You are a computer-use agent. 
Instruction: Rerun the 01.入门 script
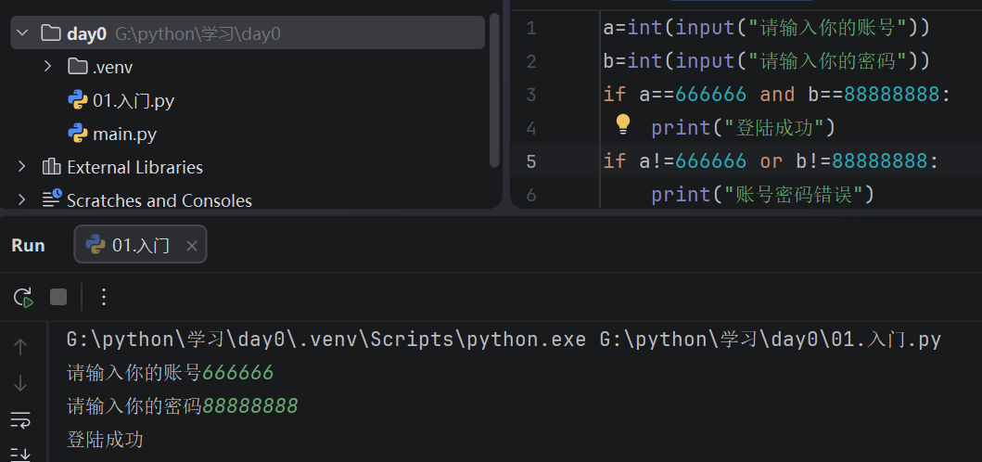[23, 297]
